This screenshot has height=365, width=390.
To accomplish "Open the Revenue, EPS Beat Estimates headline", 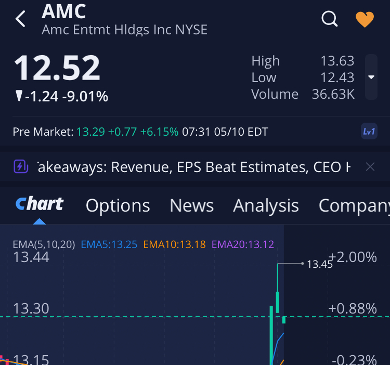I will click(x=193, y=167).
